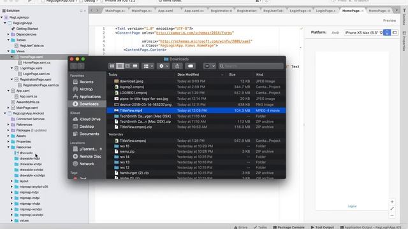
Task: Open the App.xaml.cs editor tab
Action: [x=194, y=11]
